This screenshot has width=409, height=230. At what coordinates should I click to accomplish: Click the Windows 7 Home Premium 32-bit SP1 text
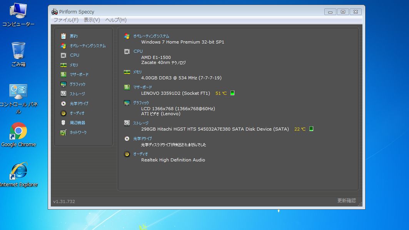tap(183, 42)
